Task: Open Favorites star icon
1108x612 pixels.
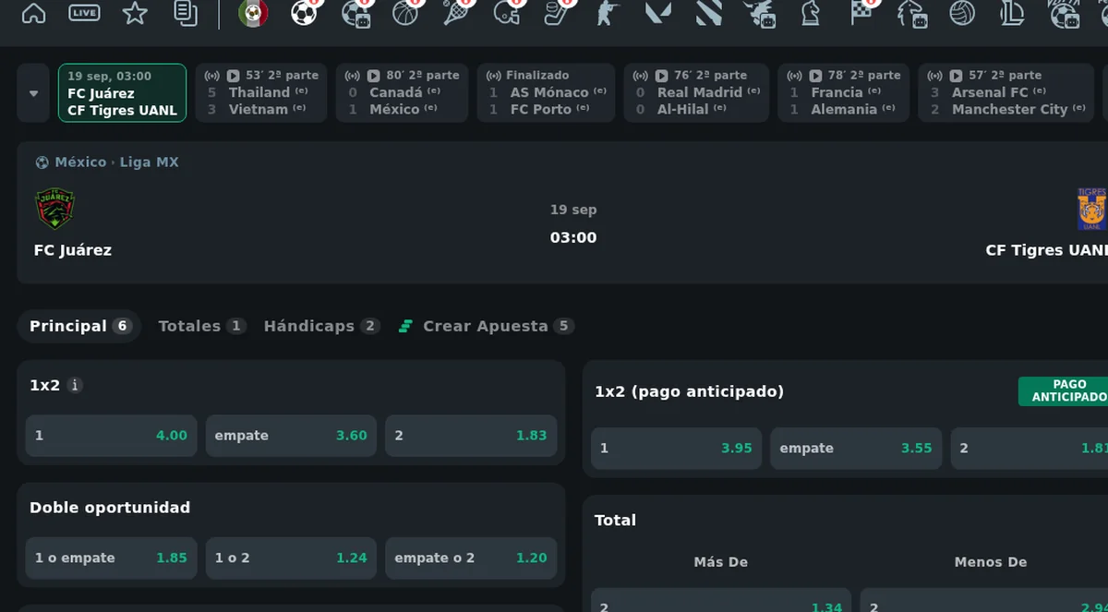Action: [x=136, y=13]
